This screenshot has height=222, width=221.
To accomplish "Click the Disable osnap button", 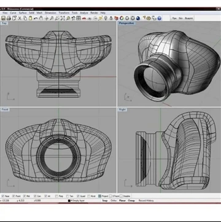I will click(125, 196).
